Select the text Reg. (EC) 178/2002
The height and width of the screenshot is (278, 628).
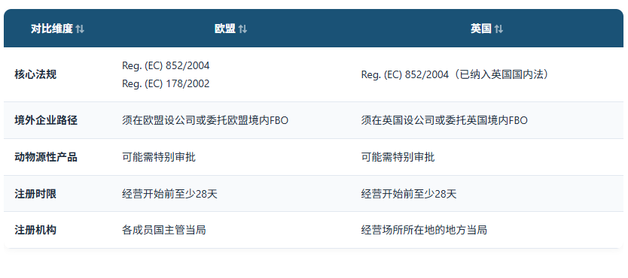coord(166,84)
